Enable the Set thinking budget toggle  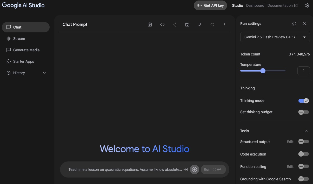(303, 112)
